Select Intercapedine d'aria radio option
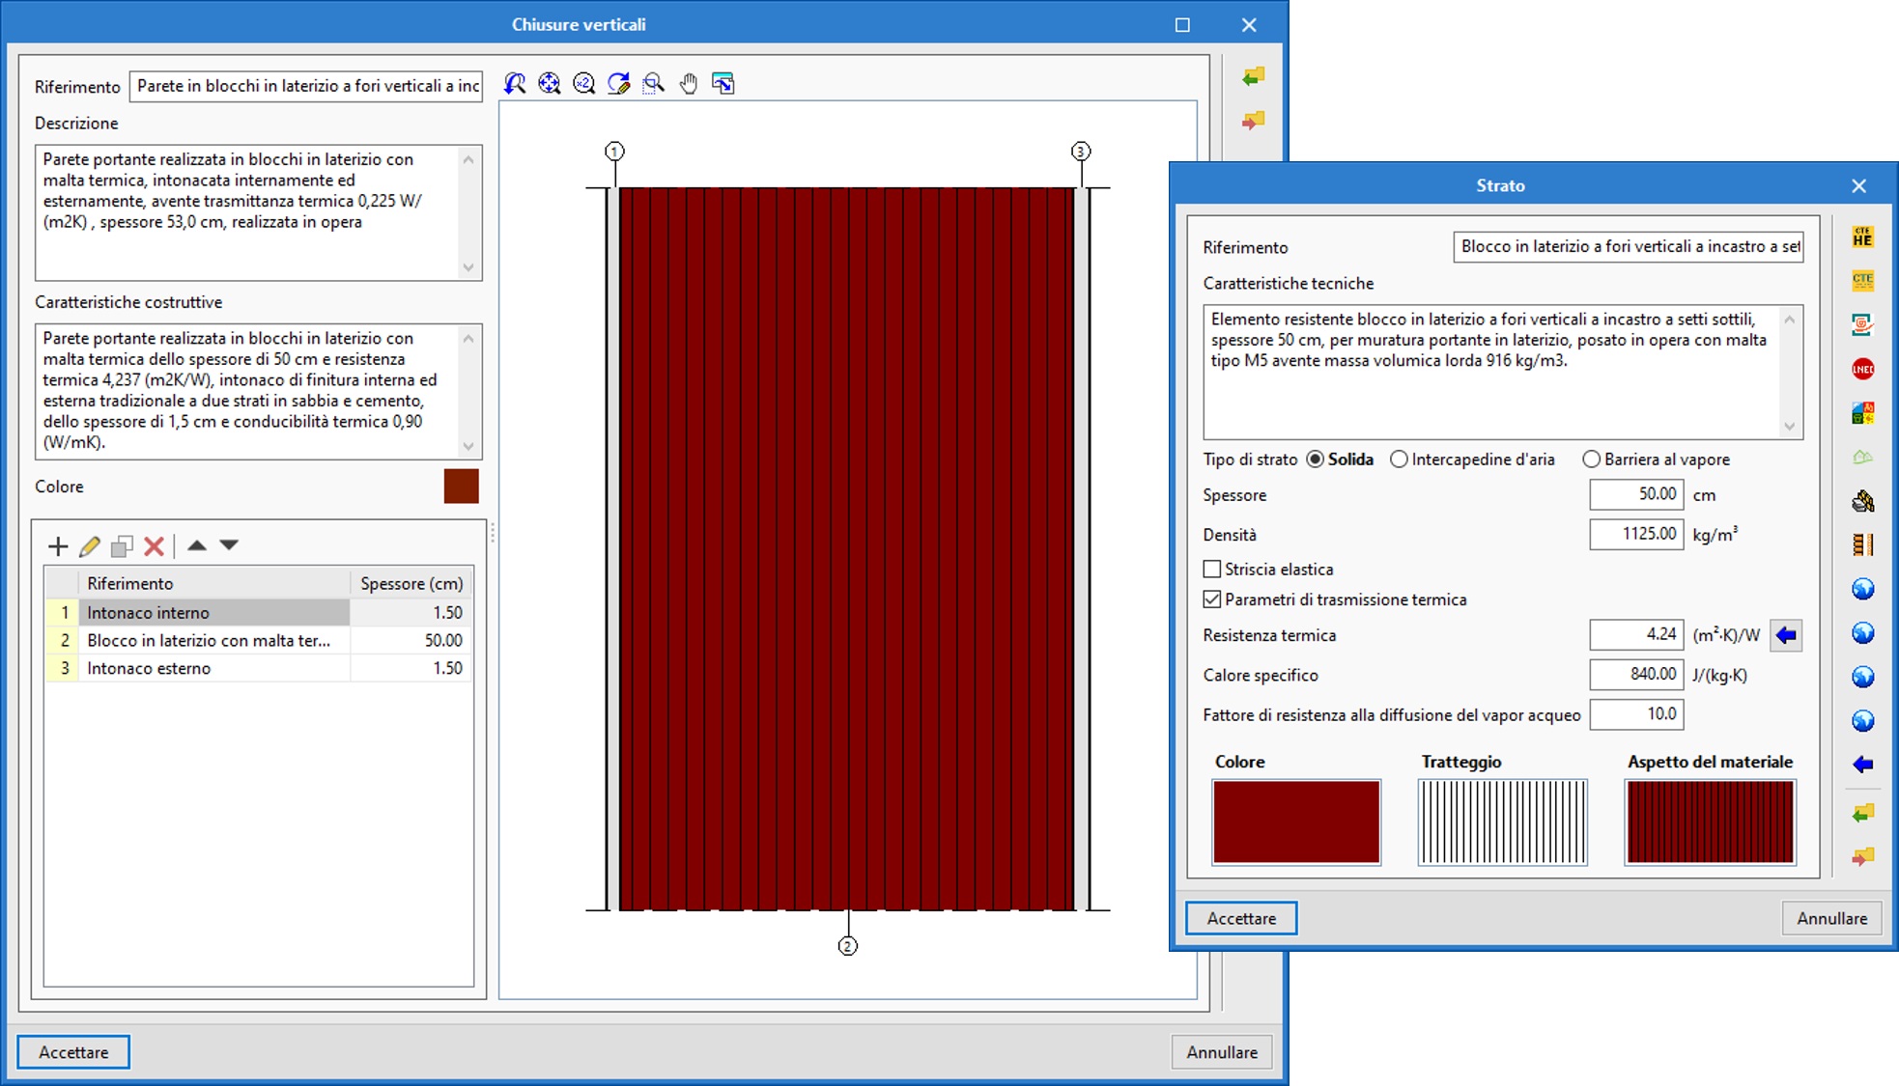This screenshot has width=1899, height=1086. point(1472,459)
